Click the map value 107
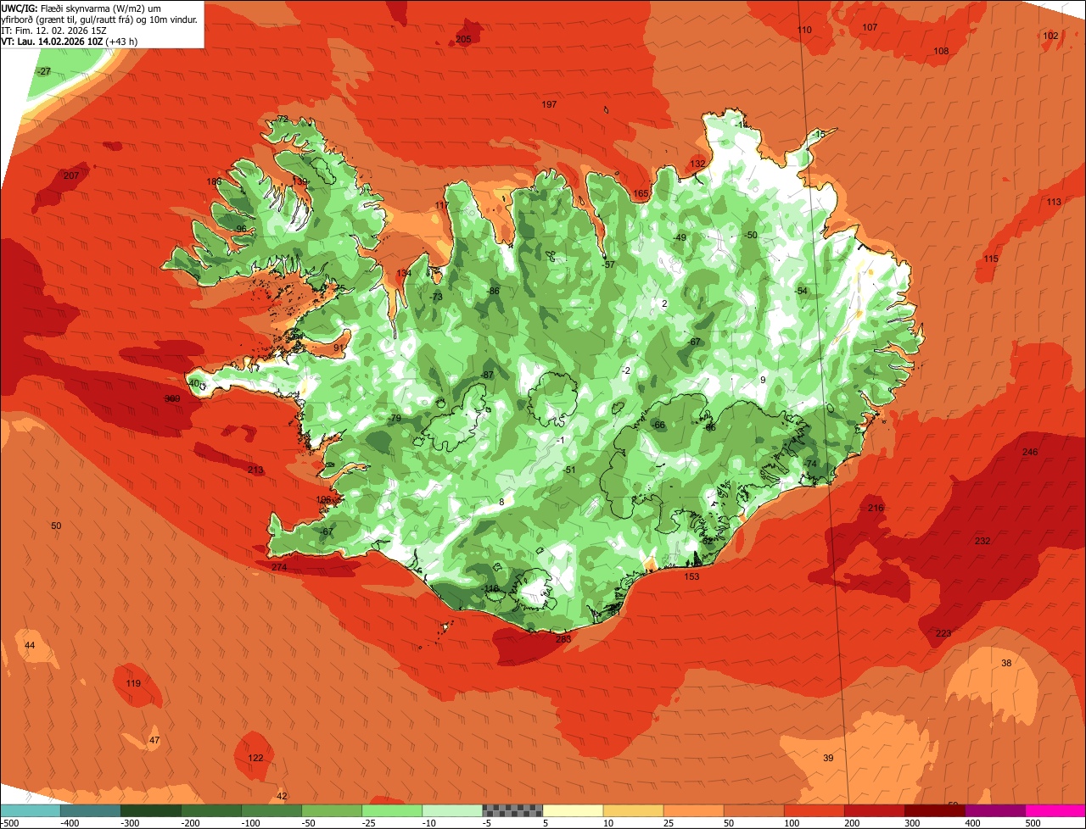 coord(870,28)
